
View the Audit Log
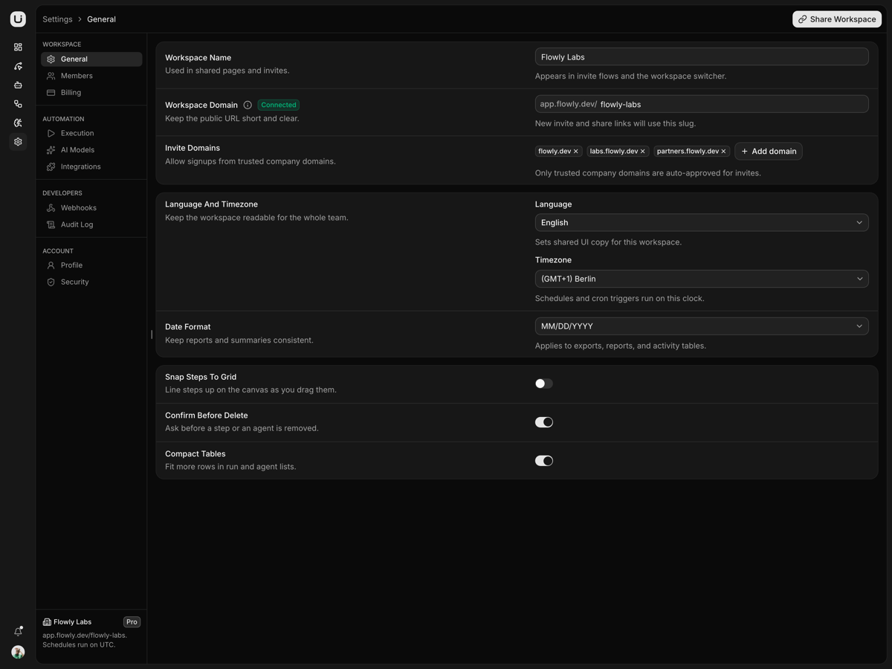91,224
